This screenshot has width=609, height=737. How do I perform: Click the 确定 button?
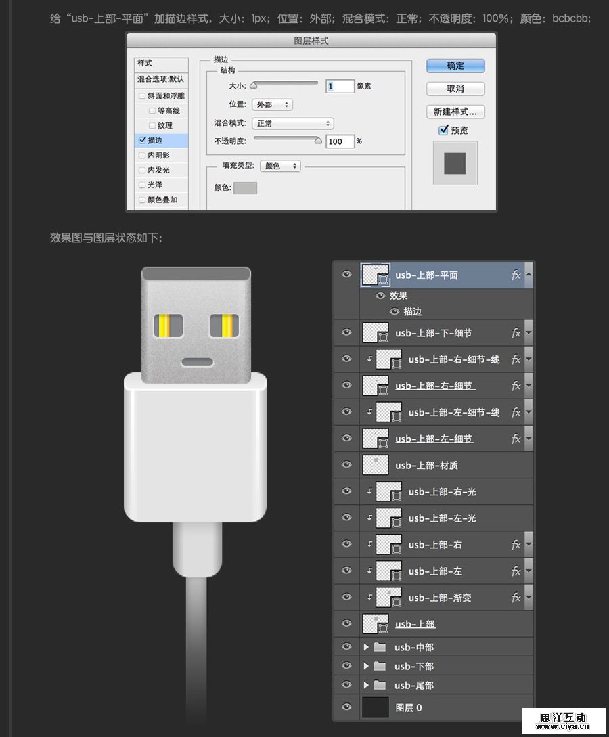click(x=455, y=66)
